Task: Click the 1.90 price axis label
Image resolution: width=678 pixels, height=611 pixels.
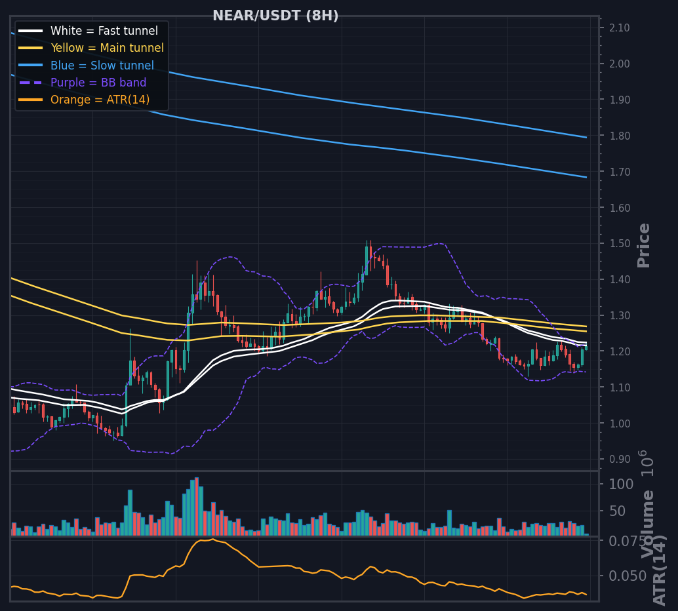Action: (x=619, y=100)
